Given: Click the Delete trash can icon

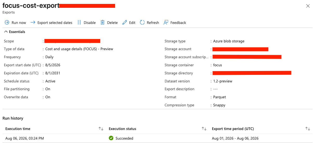Looking at the screenshot, I should pyautogui.click(x=103, y=23).
